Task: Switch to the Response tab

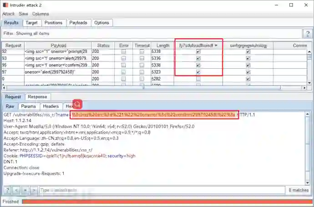Action: click(37, 96)
